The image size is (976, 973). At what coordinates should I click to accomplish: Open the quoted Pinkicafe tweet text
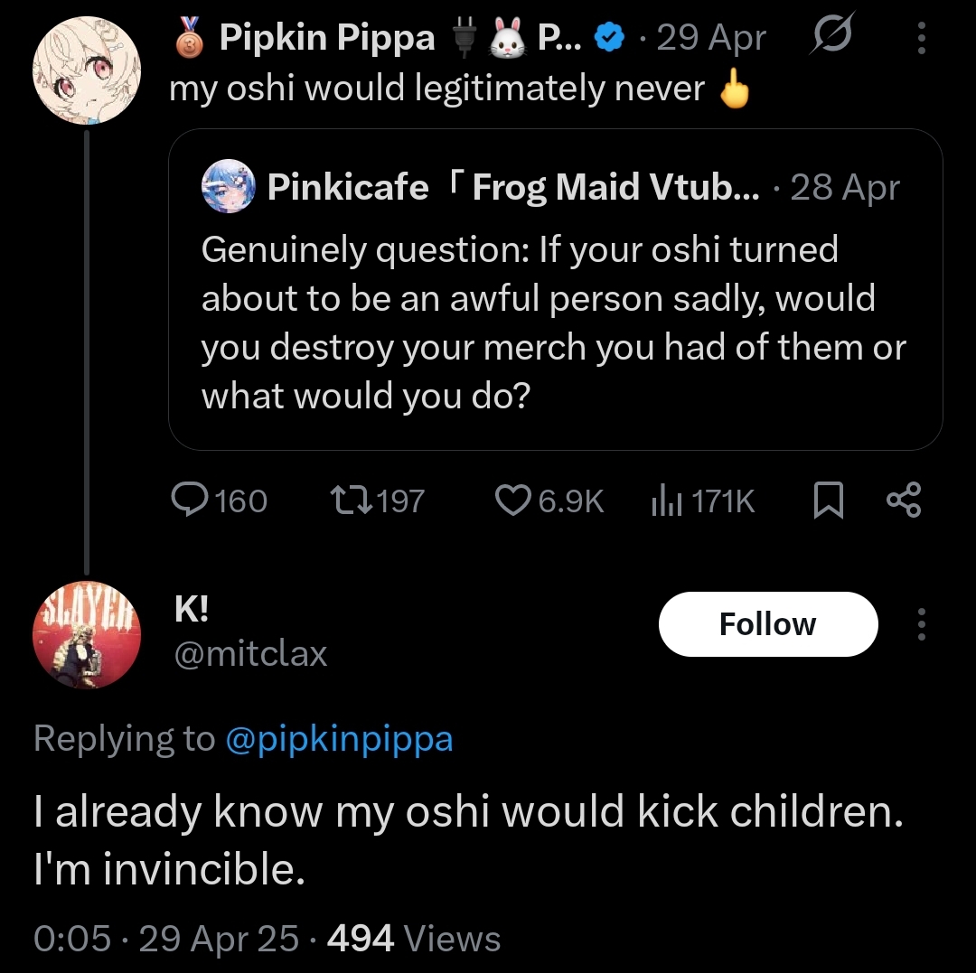tap(553, 322)
